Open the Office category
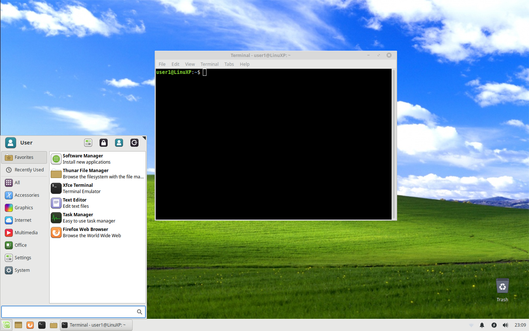This screenshot has height=331, width=529. [x=24, y=245]
